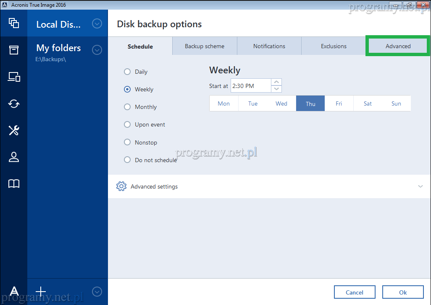This screenshot has height=305, width=431.
Task: Click the plus icon to add backup
Action: 40,291
